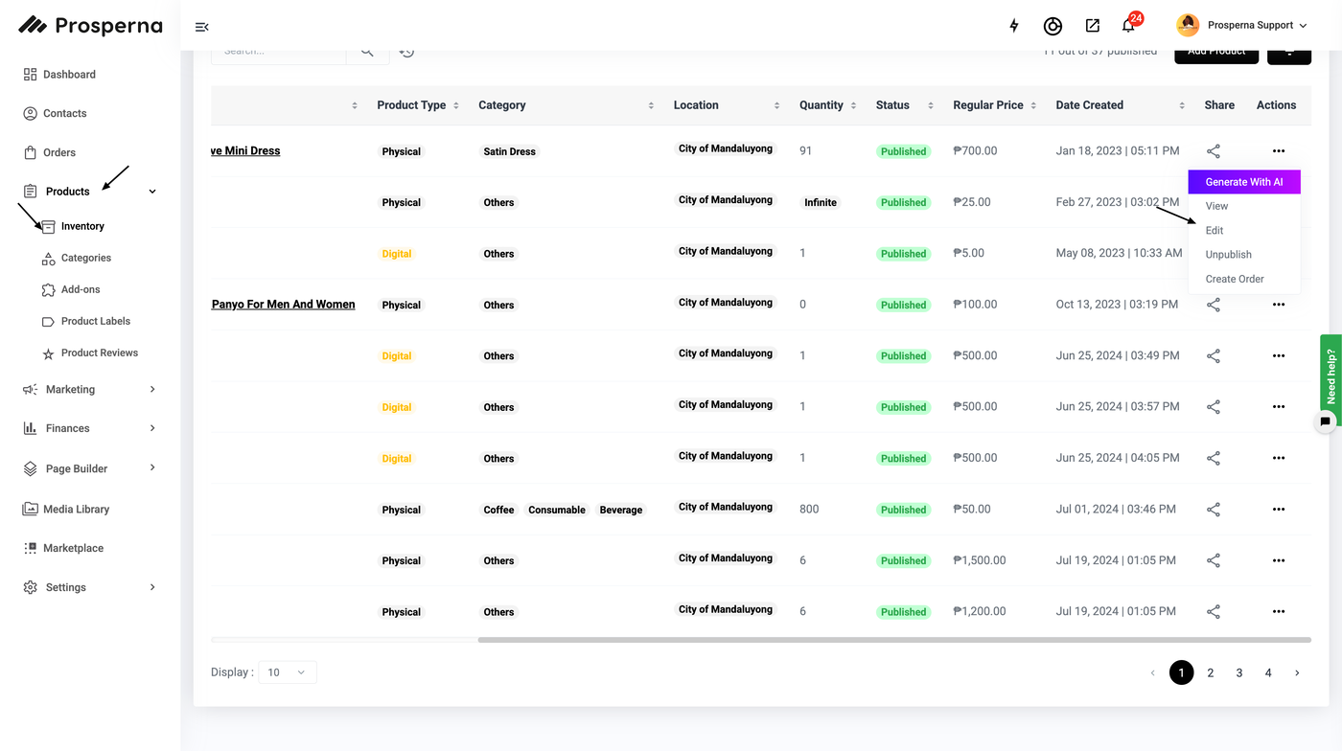Open the notifications bell icon
This screenshot has height=751, width=1342.
[x=1128, y=26]
